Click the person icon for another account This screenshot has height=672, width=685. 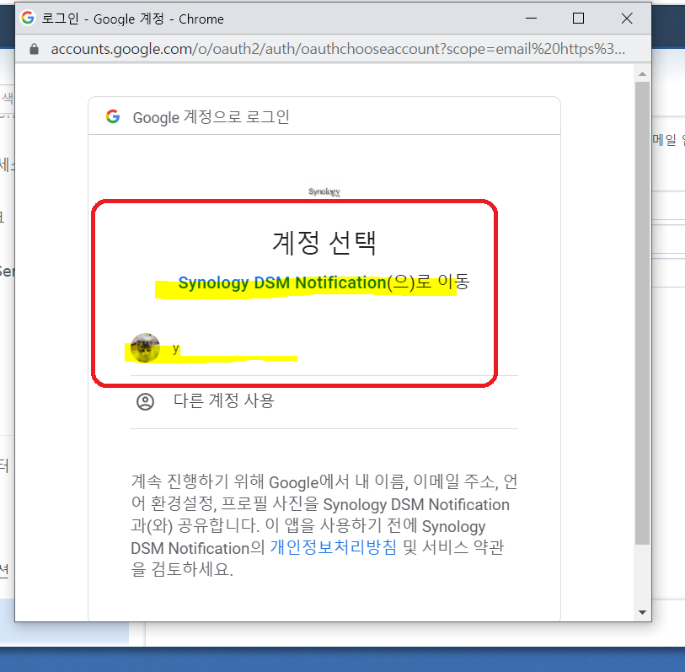tap(146, 401)
